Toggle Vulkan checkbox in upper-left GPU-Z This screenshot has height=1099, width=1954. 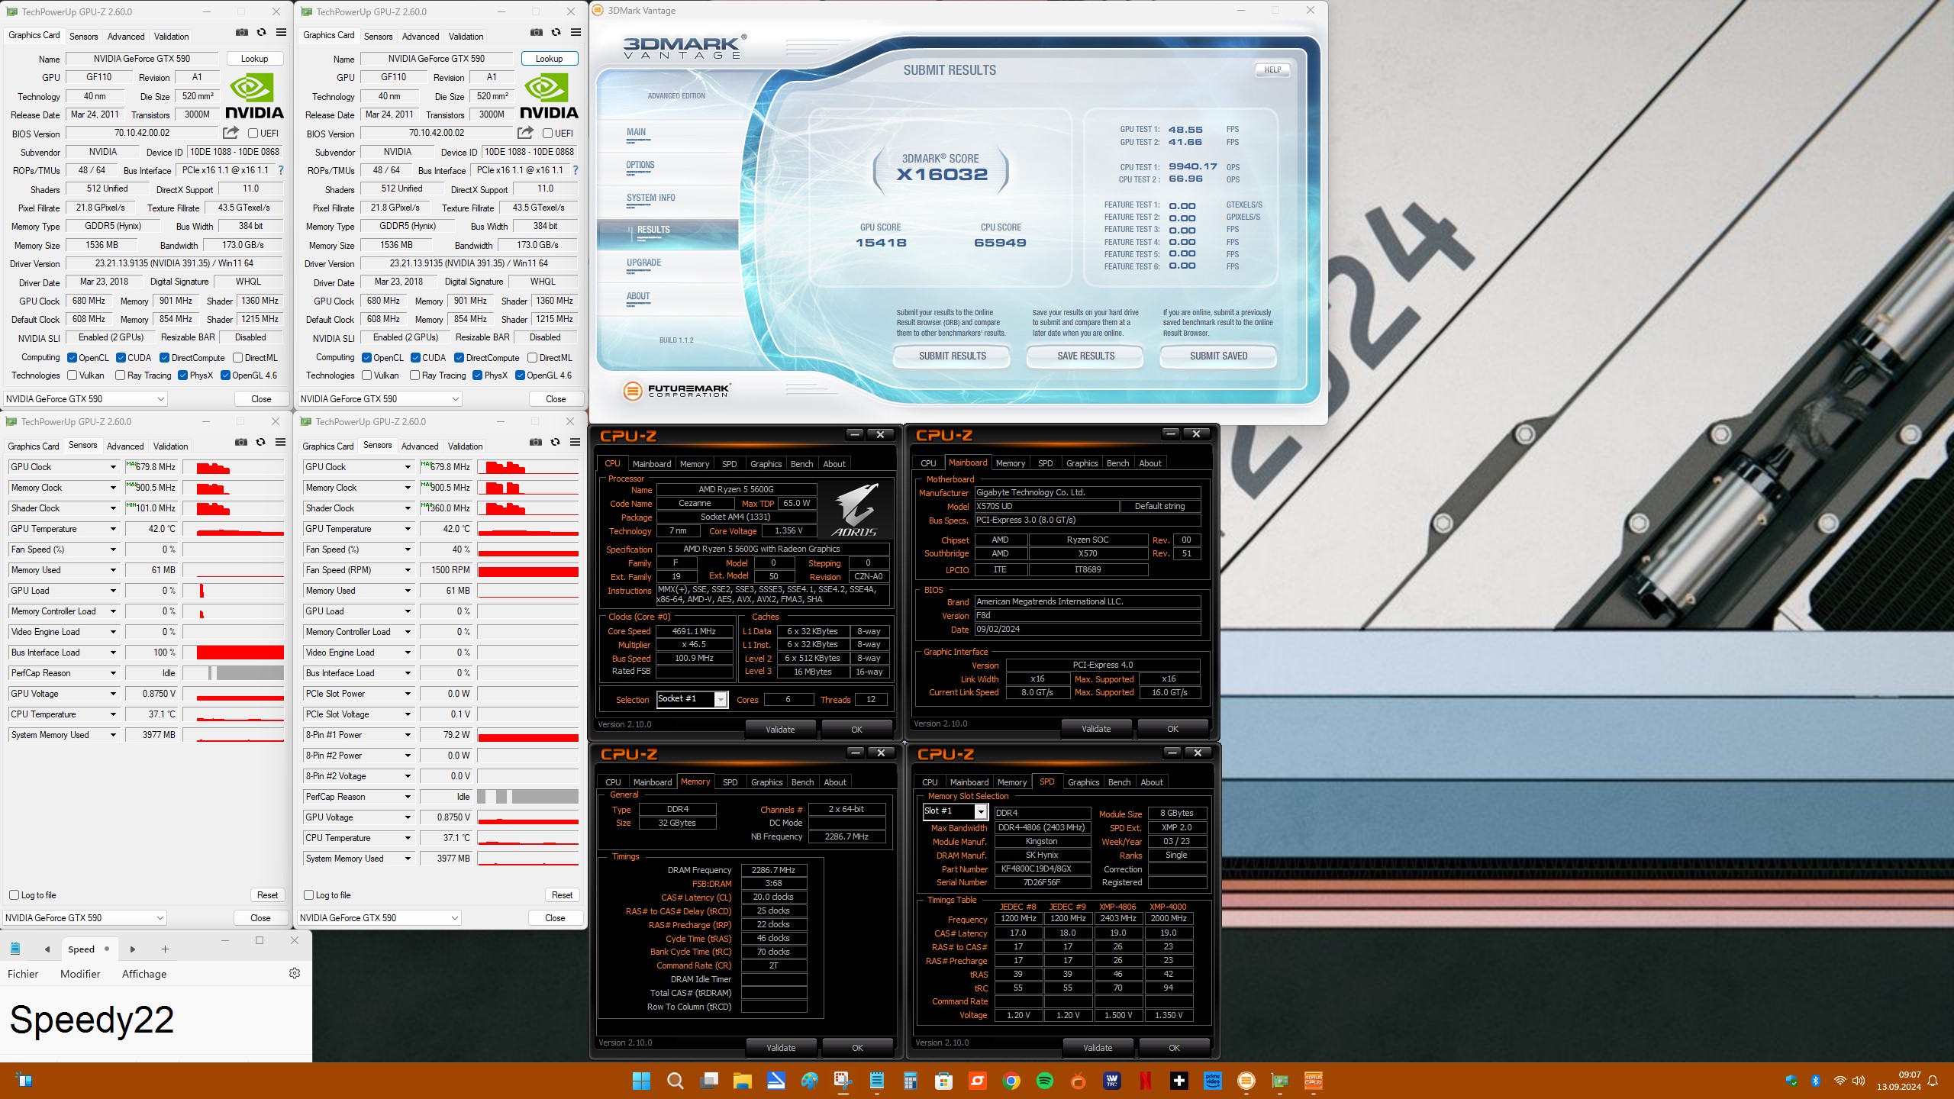pos(72,375)
